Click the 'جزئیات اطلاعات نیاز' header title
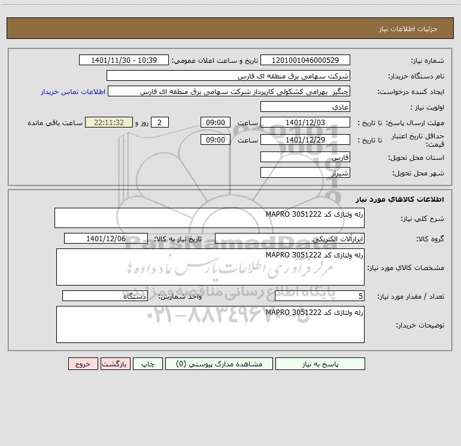The height and width of the screenshot is (446, 461). tap(408, 29)
